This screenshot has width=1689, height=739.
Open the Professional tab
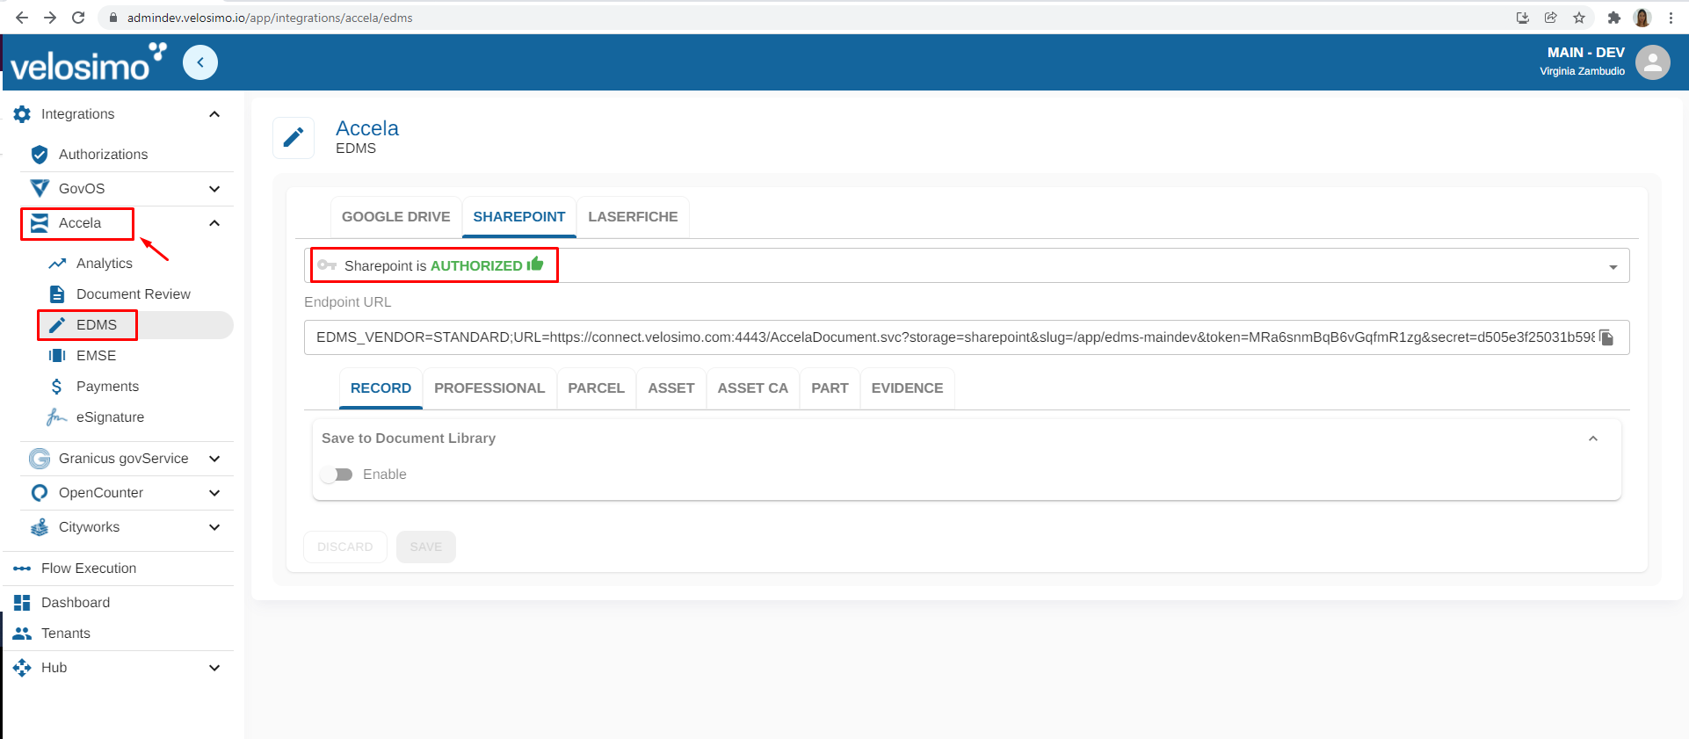point(489,388)
